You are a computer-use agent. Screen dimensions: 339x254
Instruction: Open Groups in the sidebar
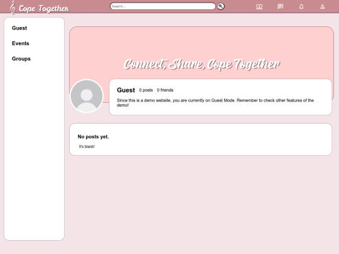click(x=21, y=59)
